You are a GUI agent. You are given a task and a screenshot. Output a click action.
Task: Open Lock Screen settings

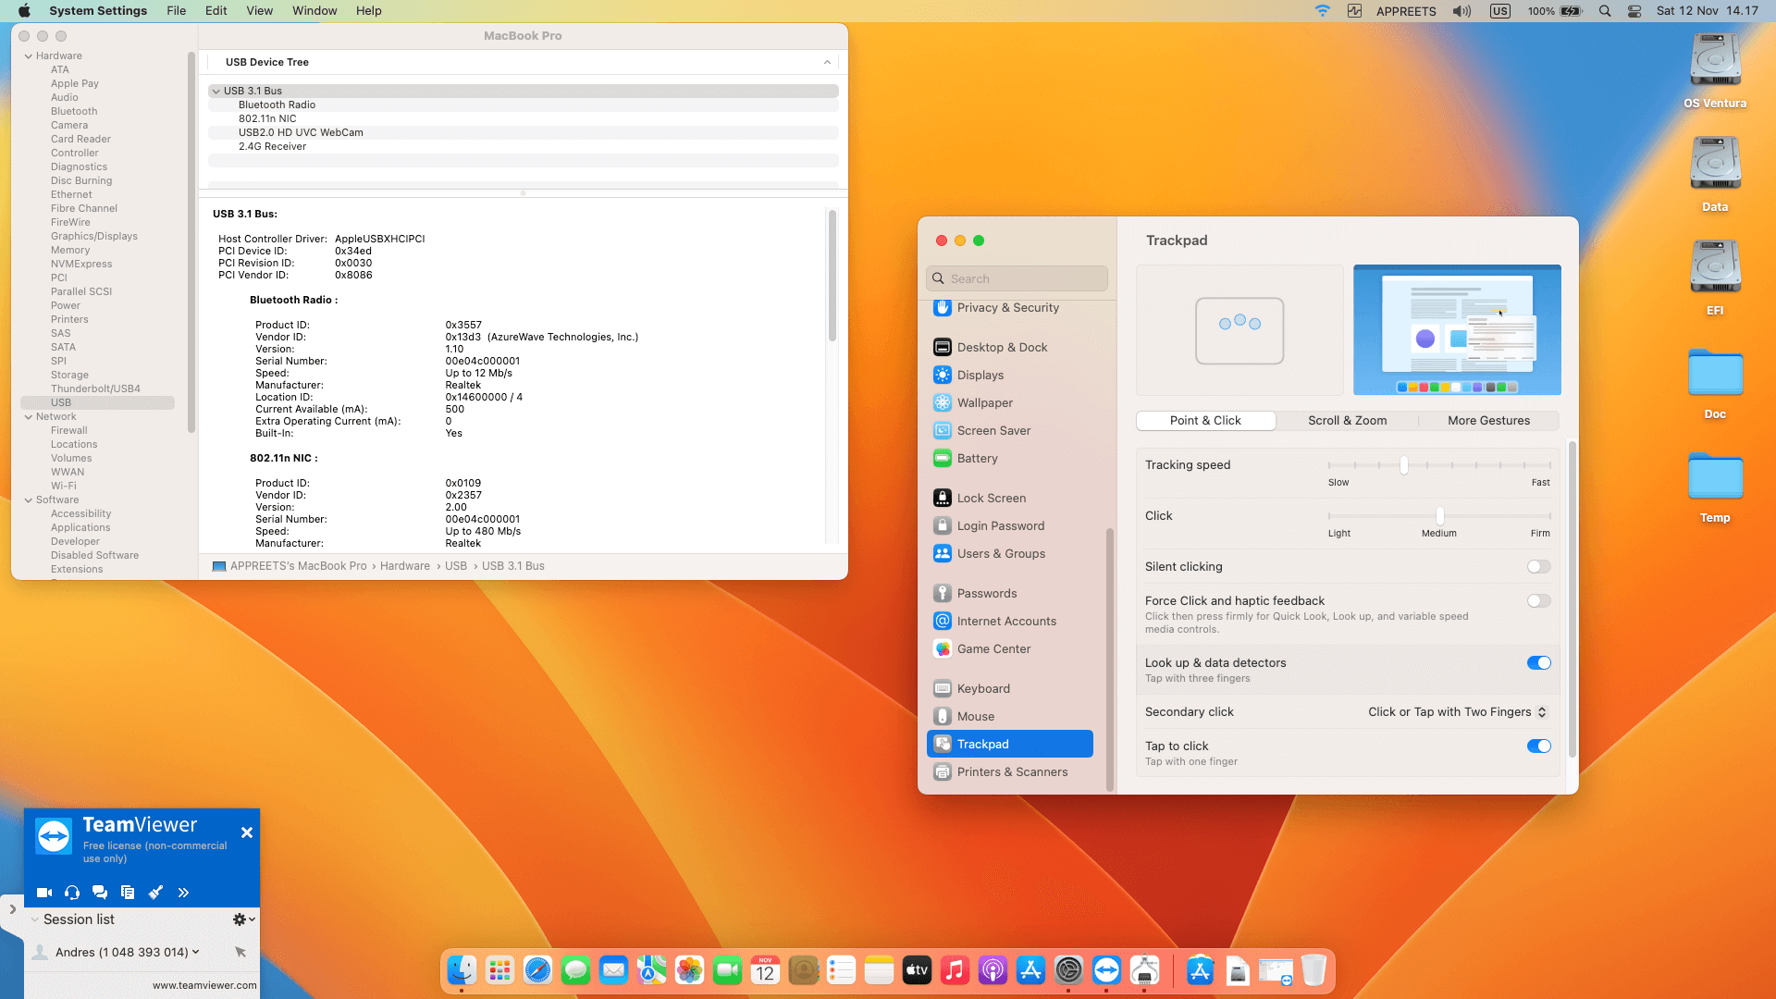point(1010,498)
